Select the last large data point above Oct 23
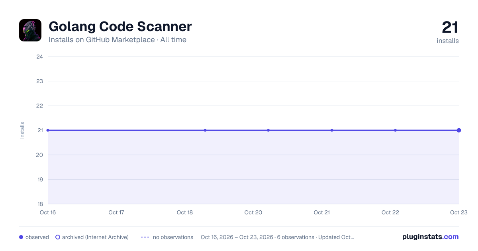This screenshot has height=251, width=478. (x=459, y=130)
